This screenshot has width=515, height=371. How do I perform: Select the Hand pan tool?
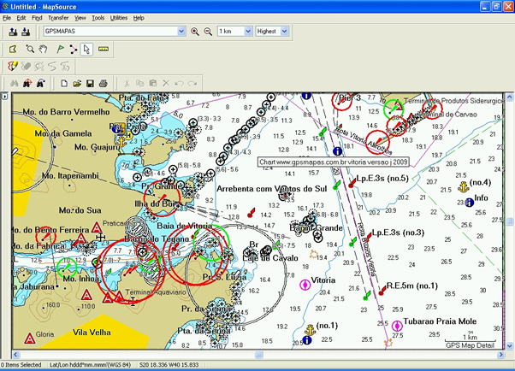(43, 49)
